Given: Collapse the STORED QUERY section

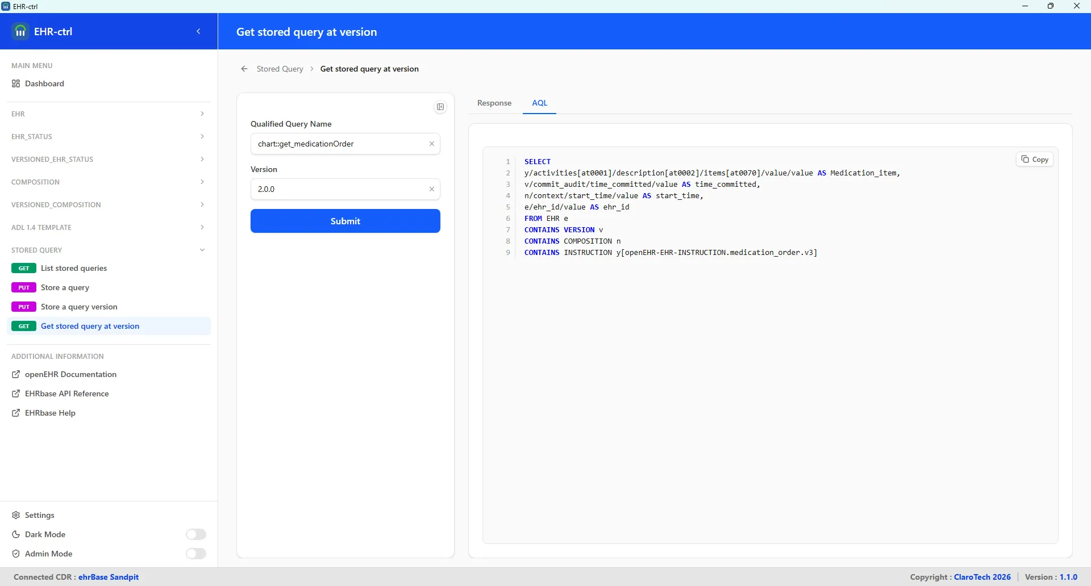Looking at the screenshot, I should [x=109, y=250].
